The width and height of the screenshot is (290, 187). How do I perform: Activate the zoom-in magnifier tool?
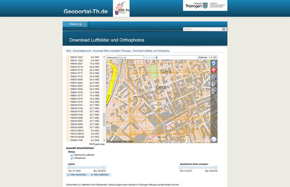214,85
